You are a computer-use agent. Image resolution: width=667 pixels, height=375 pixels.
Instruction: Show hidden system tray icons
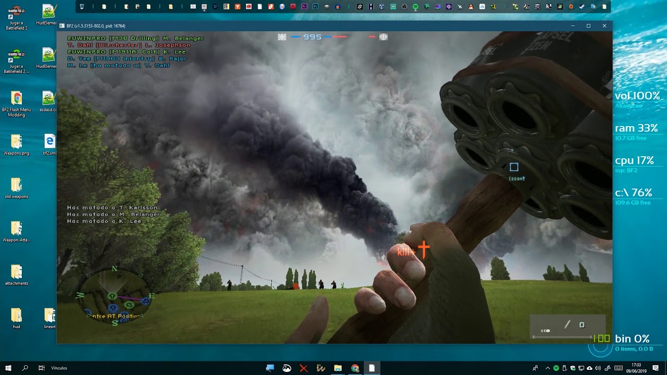click(x=548, y=368)
